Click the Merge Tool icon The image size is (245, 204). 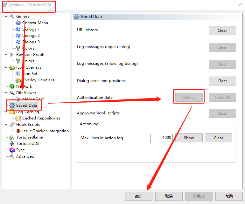(x=18, y=99)
